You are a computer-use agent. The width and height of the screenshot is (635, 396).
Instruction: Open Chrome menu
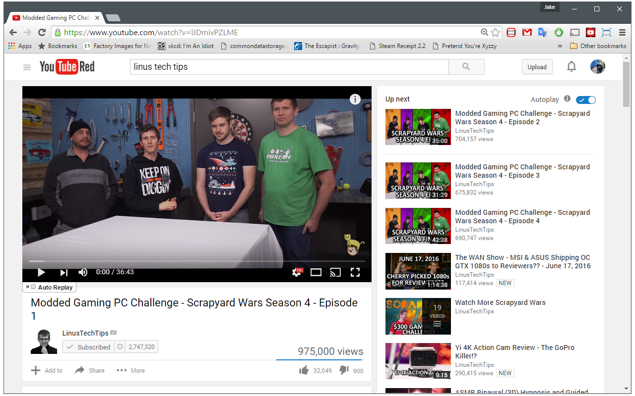tap(622, 32)
